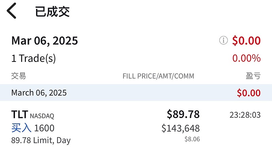Tap the $8.06 commission value

(192, 139)
